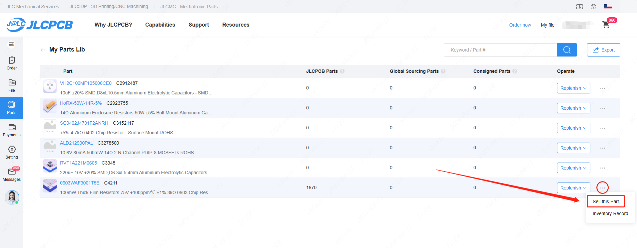Open part link SC0402J4701F2ANRH
This screenshot has width=637, height=248.
pos(84,123)
